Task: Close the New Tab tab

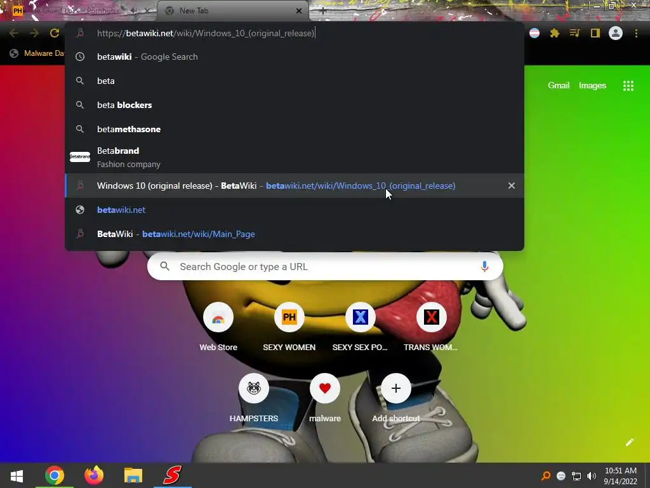Action: coord(299,11)
